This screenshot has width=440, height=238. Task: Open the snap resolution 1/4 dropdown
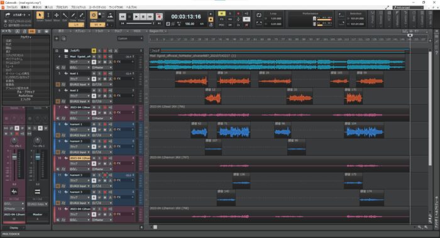76,24
